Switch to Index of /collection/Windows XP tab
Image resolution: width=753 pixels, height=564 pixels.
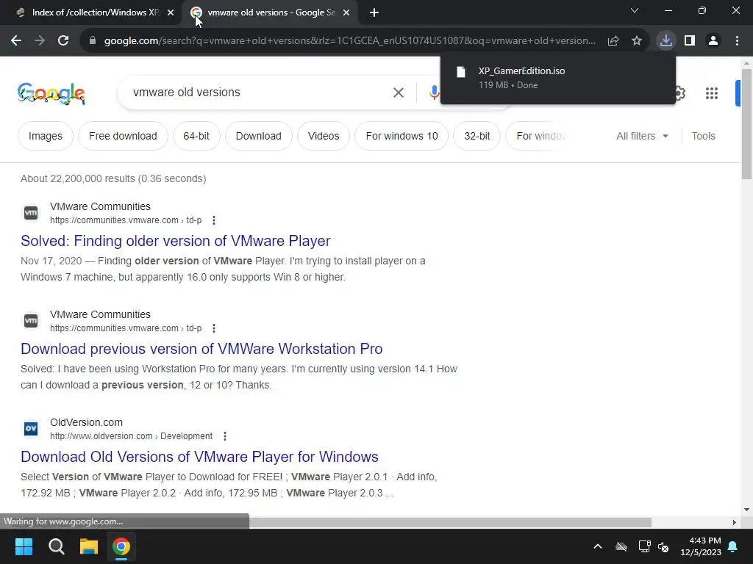point(95,12)
